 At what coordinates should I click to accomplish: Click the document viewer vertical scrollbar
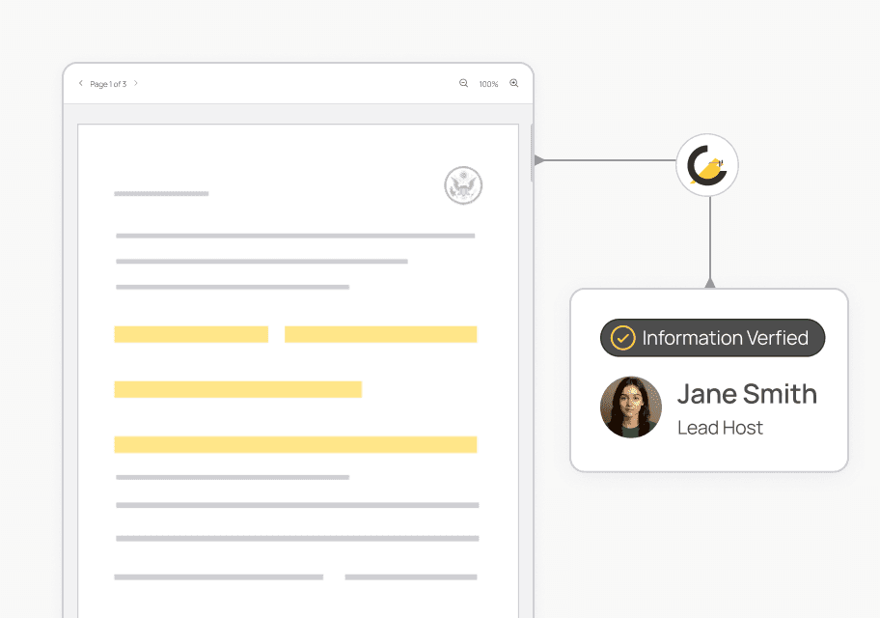[x=532, y=153]
